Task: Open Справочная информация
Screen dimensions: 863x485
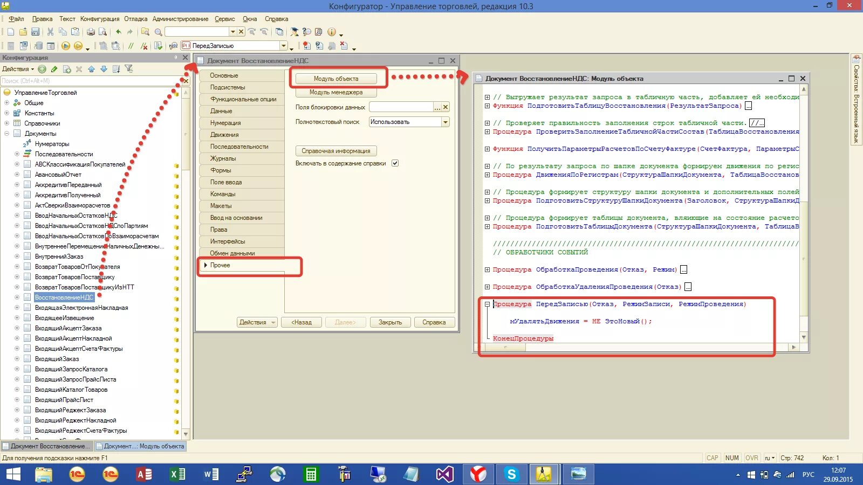Action: coord(335,151)
